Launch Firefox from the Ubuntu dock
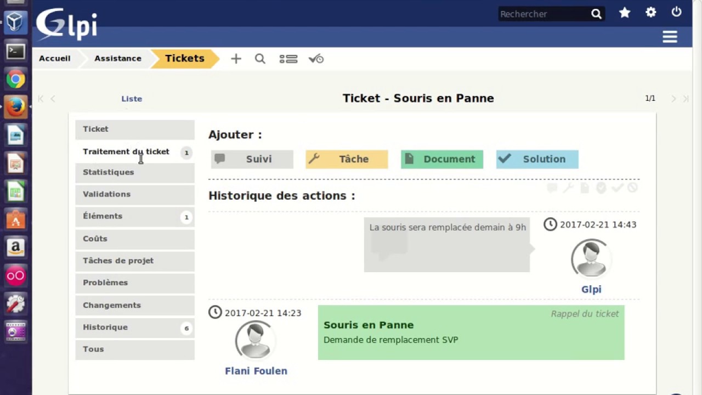Screen dimensions: 702x395 pyautogui.click(x=15, y=107)
